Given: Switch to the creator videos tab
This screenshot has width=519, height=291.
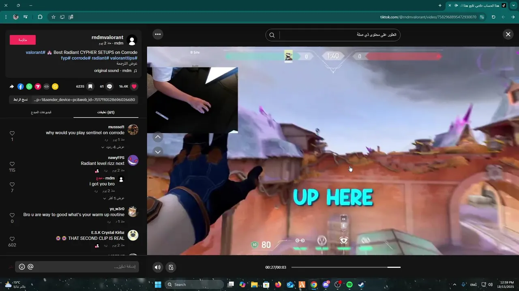Looking at the screenshot, I should [x=41, y=112].
